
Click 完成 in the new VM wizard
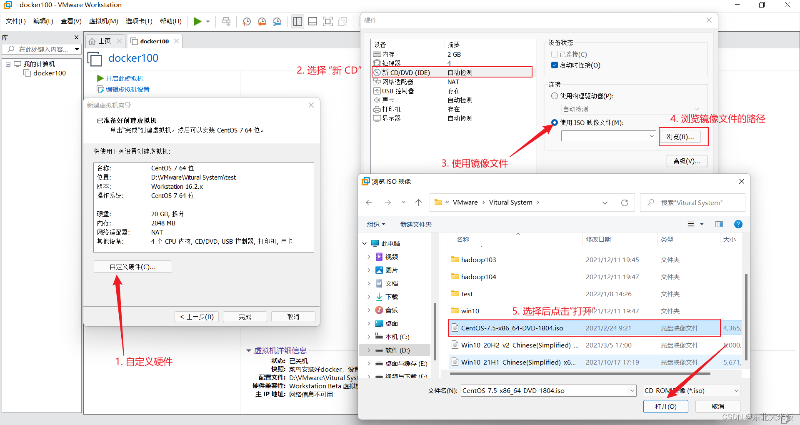click(245, 317)
